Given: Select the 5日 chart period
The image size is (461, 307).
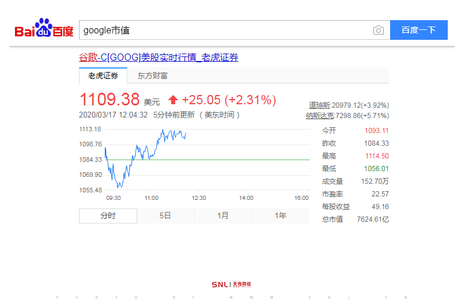Looking at the screenshot, I should tap(165, 215).
